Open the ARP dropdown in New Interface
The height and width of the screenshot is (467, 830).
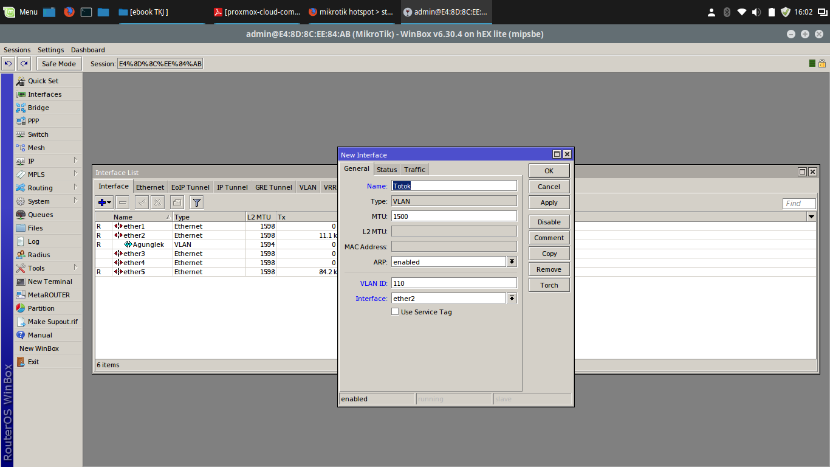[512, 262]
